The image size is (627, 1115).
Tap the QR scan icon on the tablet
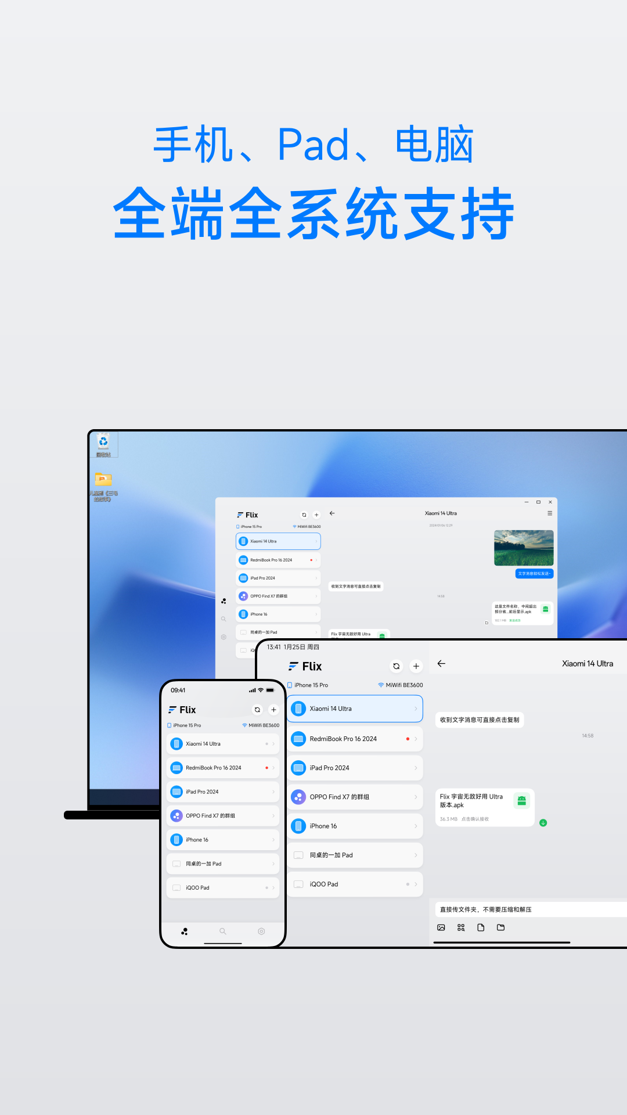(x=461, y=927)
